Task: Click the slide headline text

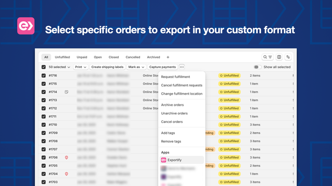Action: (170, 30)
